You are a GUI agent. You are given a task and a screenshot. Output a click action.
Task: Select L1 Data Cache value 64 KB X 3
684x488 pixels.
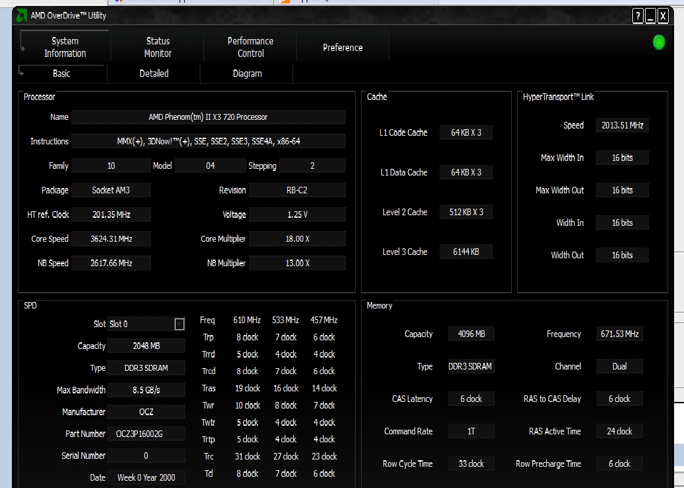click(466, 172)
